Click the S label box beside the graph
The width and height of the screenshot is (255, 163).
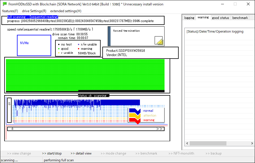coord(9,110)
